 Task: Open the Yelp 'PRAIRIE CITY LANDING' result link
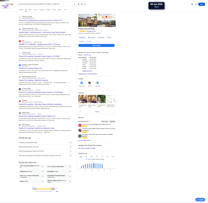40,44
